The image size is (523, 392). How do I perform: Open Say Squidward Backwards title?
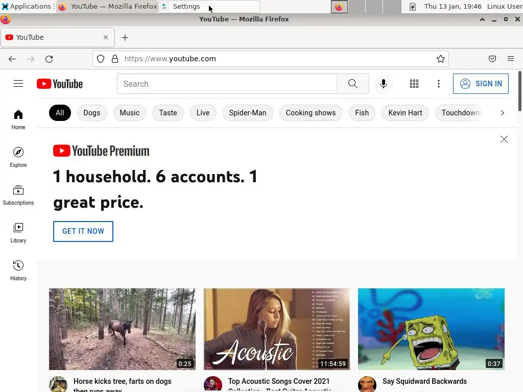424,381
